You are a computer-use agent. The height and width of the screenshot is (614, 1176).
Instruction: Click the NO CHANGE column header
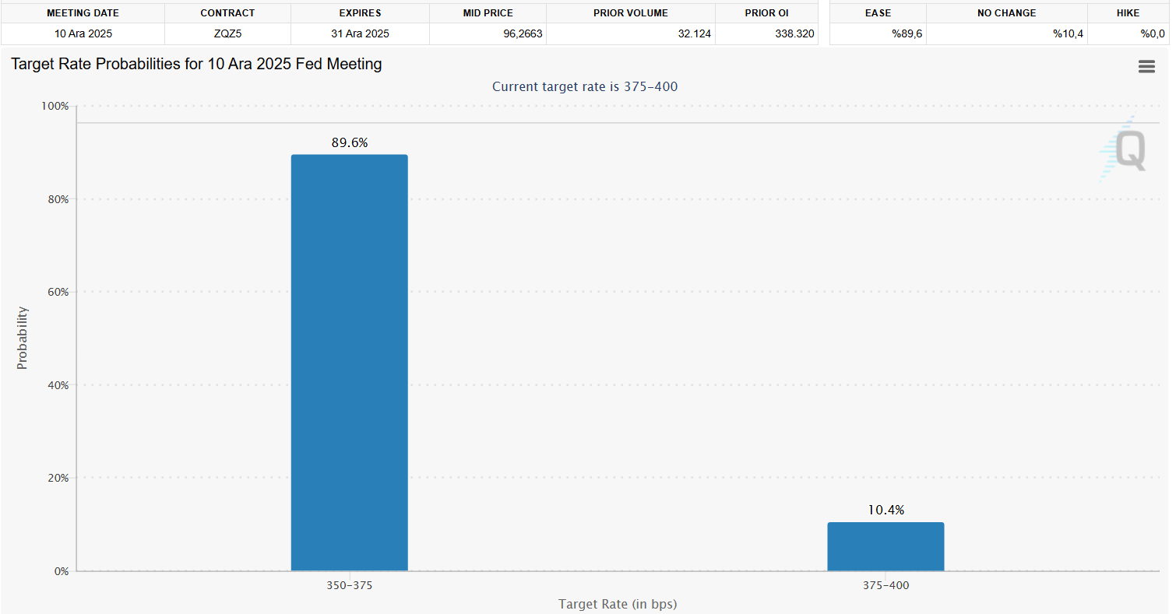[x=1006, y=13]
